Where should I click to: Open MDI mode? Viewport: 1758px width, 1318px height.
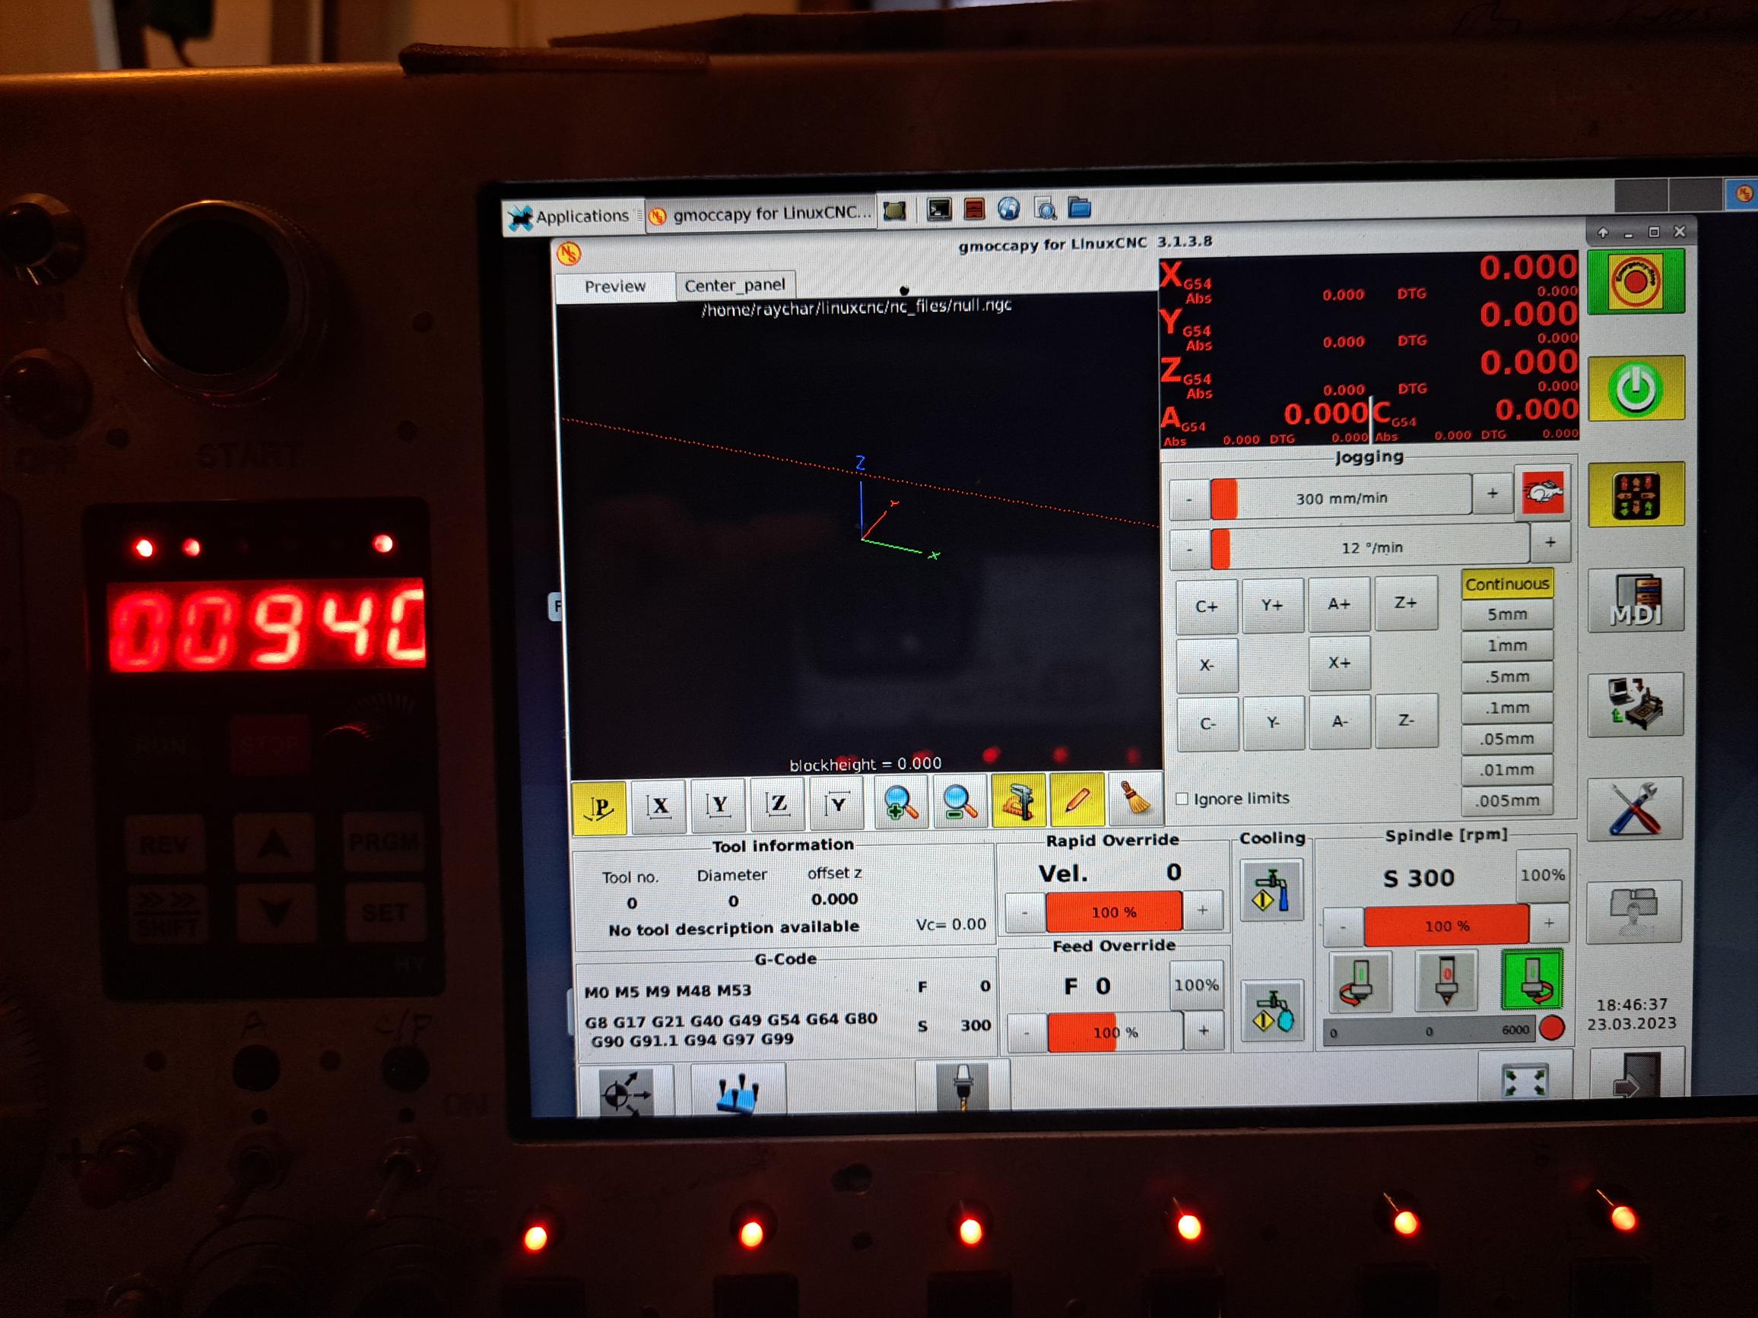tap(1635, 600)
